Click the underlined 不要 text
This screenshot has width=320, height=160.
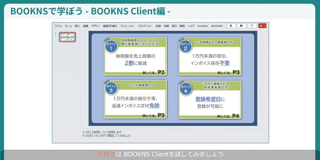(225, 63)
